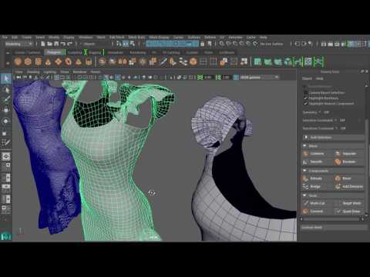Switch to four-view panel layout
370x277 pixels.
(x=6, y=167)
